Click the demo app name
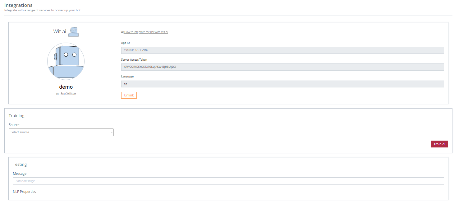This screenshot has height=205, width=454. (66, 87)
